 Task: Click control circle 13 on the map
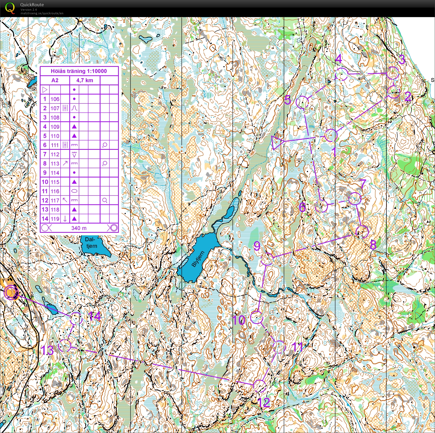(x=65, y=346)
